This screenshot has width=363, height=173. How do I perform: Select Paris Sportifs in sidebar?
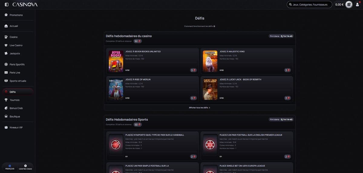coord(17,64)
